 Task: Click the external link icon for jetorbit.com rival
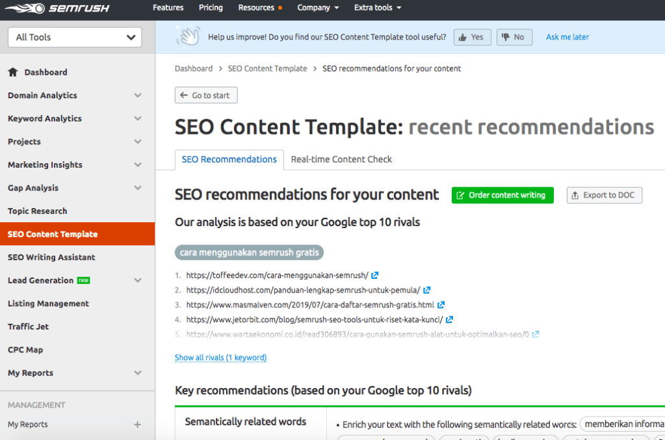coord(449,319)
